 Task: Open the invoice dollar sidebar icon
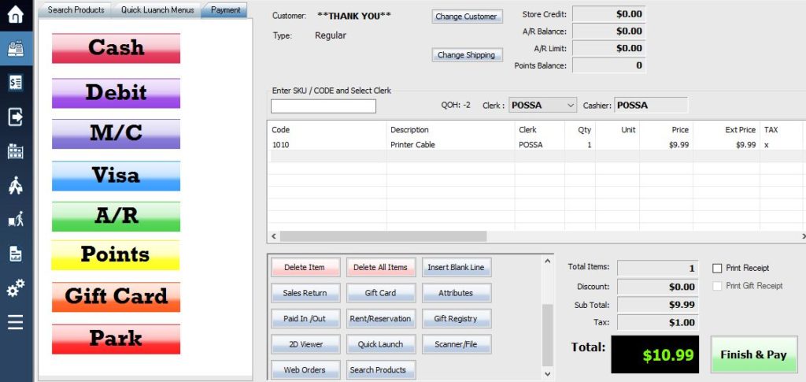15,83
